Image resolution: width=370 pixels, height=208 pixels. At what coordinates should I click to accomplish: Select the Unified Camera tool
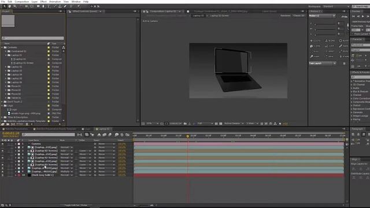tap(26, 6)
